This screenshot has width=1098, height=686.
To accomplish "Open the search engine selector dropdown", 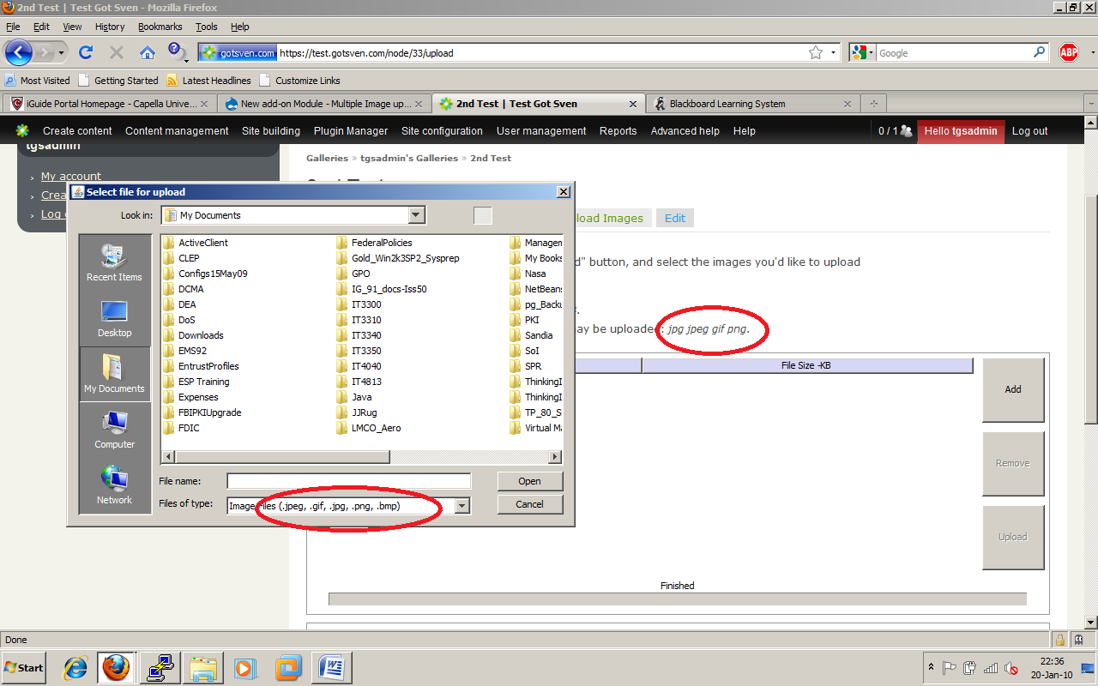I will [x=862, y=52].
